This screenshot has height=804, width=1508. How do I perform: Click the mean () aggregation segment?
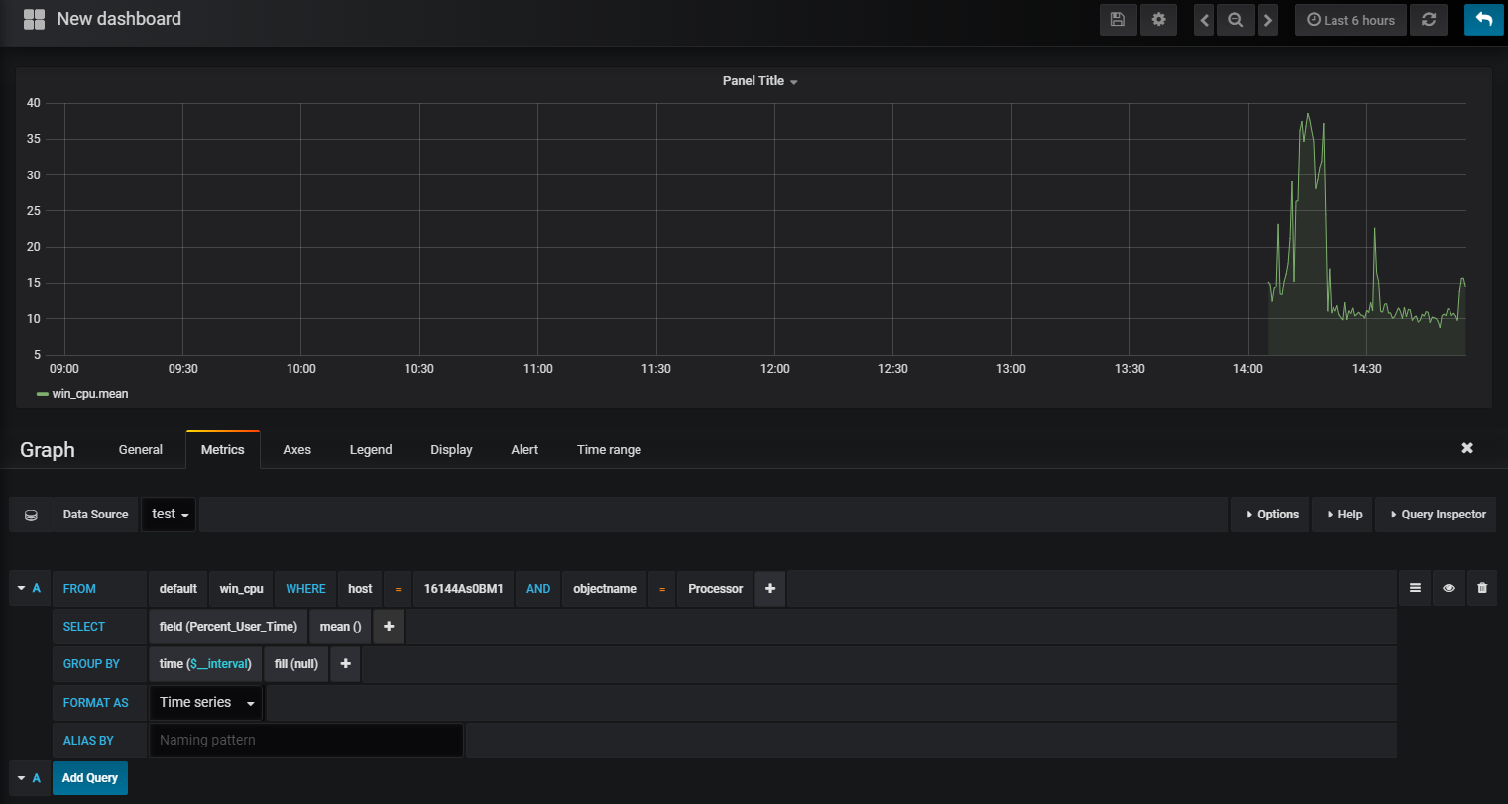click(x=340, y=626)
